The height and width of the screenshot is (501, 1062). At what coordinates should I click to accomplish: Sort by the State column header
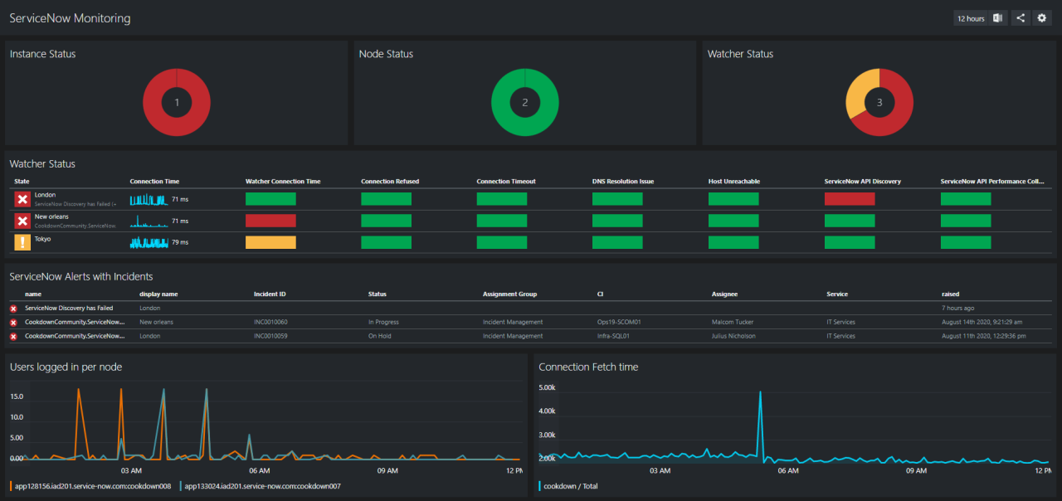pyautogui.click(x=22, y=182)
